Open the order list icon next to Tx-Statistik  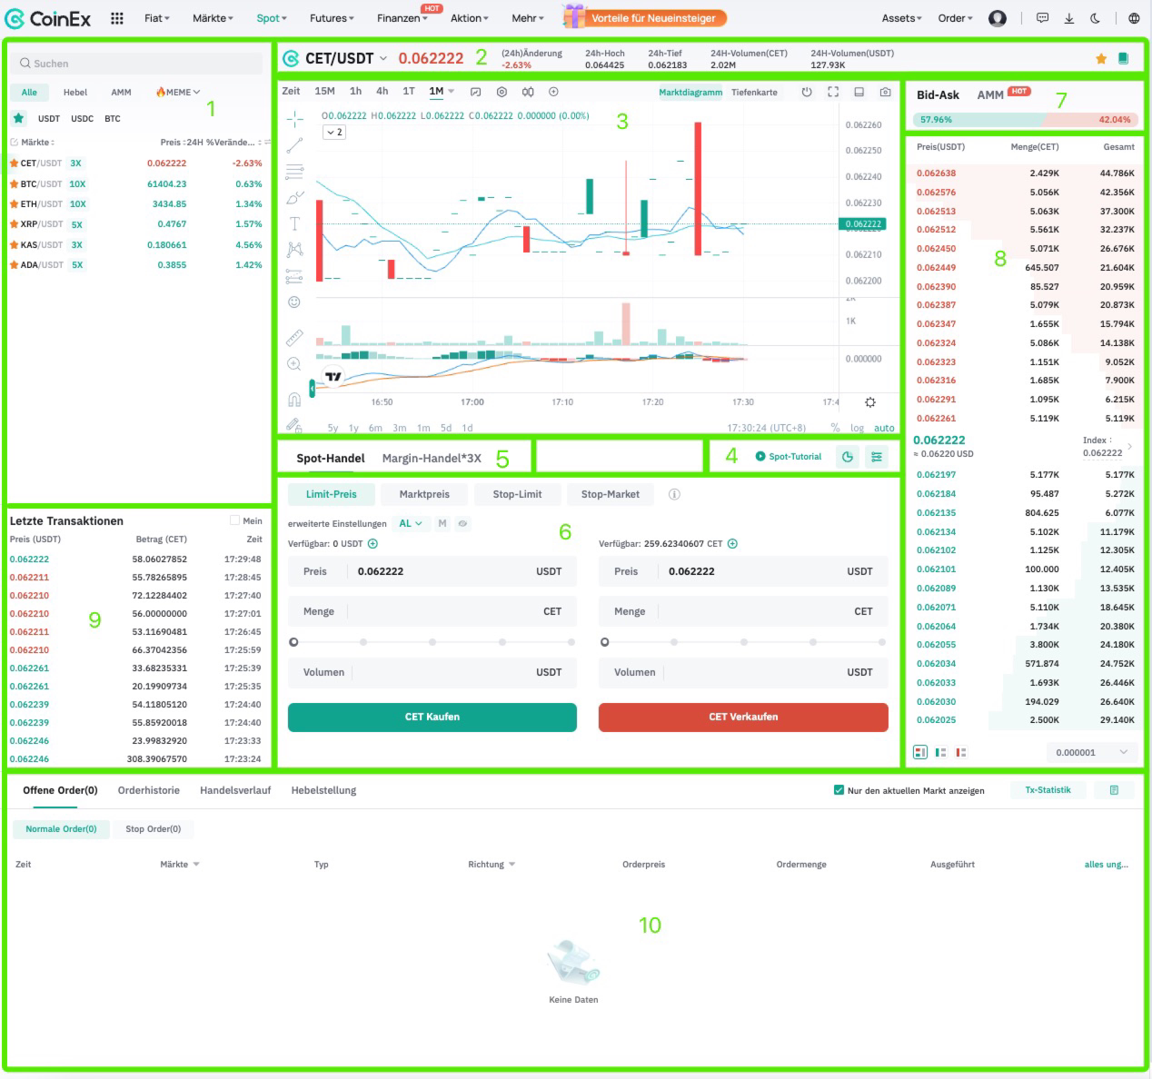pos(1114,790)
